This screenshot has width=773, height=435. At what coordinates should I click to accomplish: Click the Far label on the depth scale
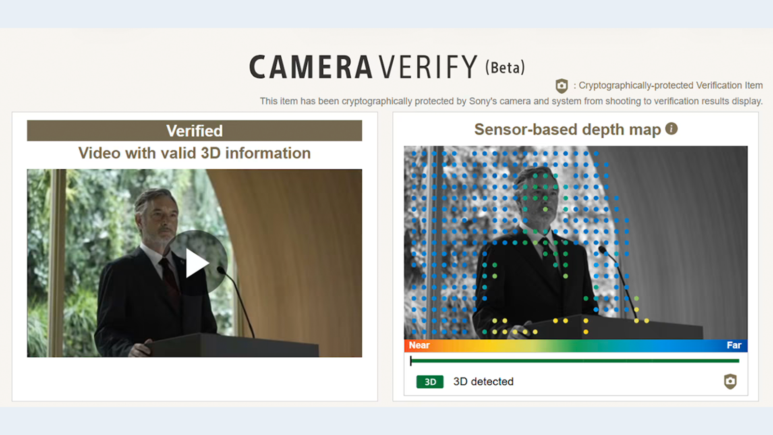[735, 345]
